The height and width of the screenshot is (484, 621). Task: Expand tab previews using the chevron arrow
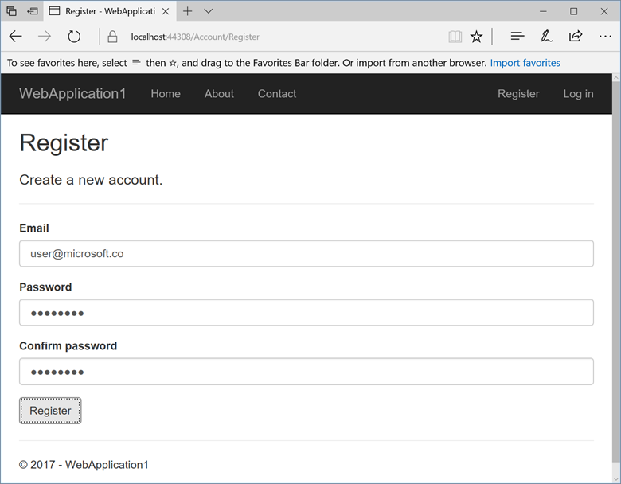pos(209,11)
